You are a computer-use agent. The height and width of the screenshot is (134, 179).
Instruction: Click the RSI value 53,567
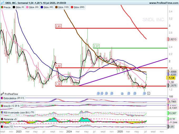click(x=173, y=113)
